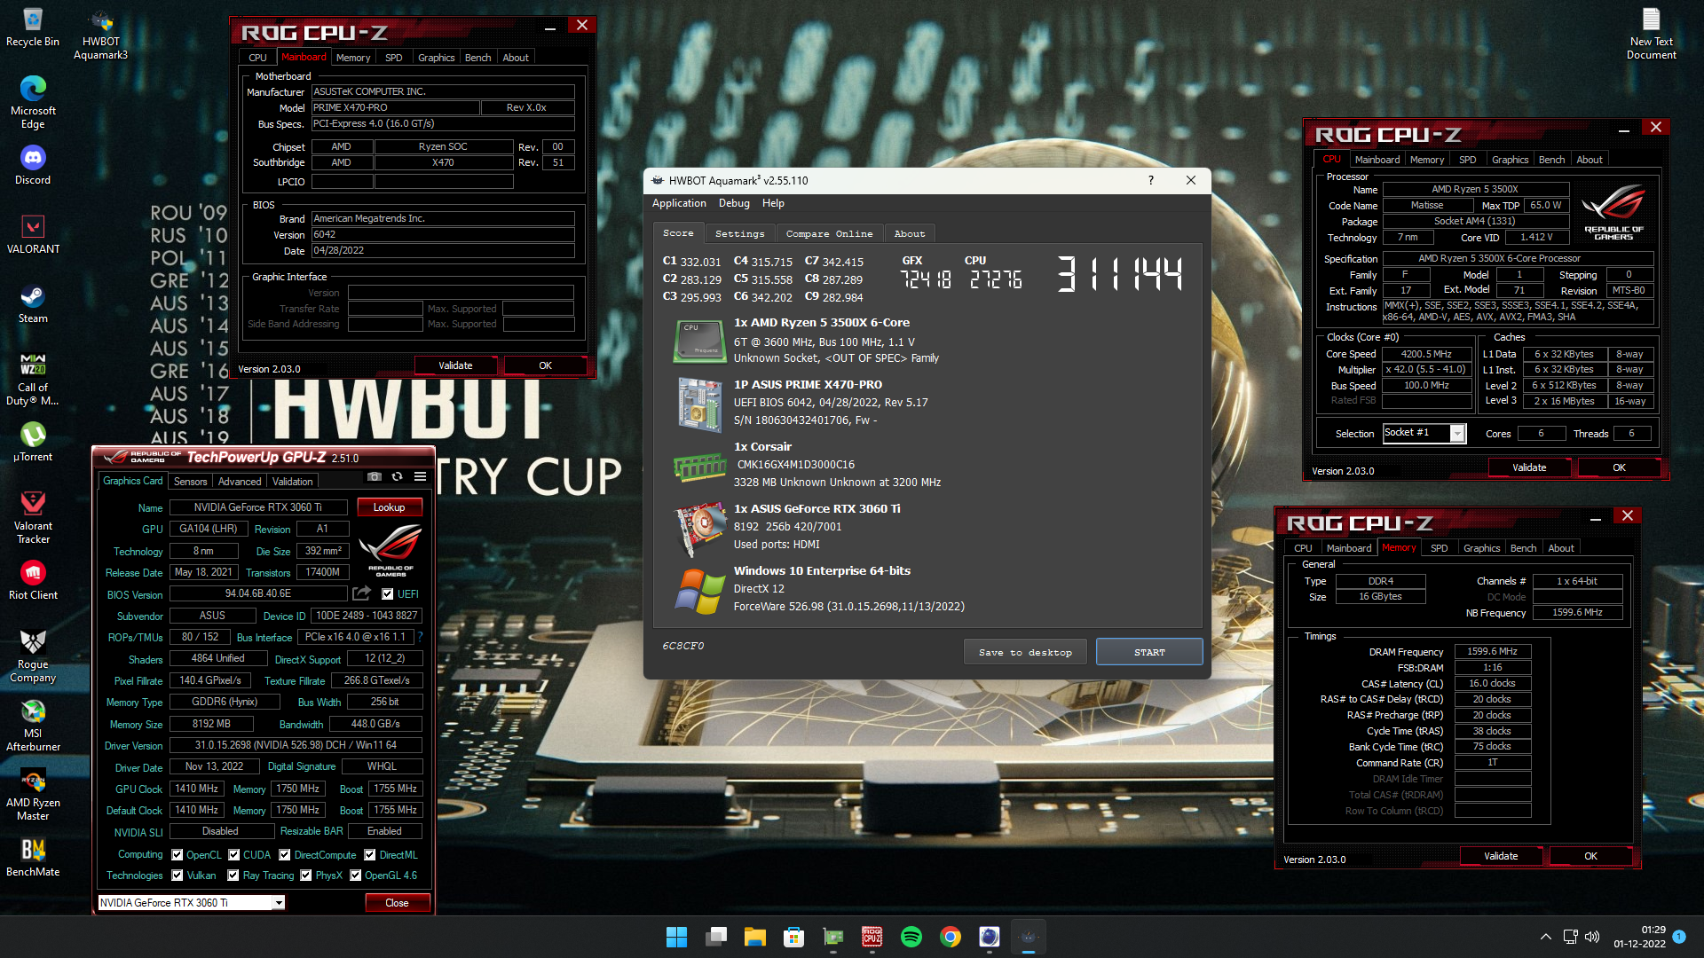Click the clock and date in taskbar

[x=1639, y=937]
